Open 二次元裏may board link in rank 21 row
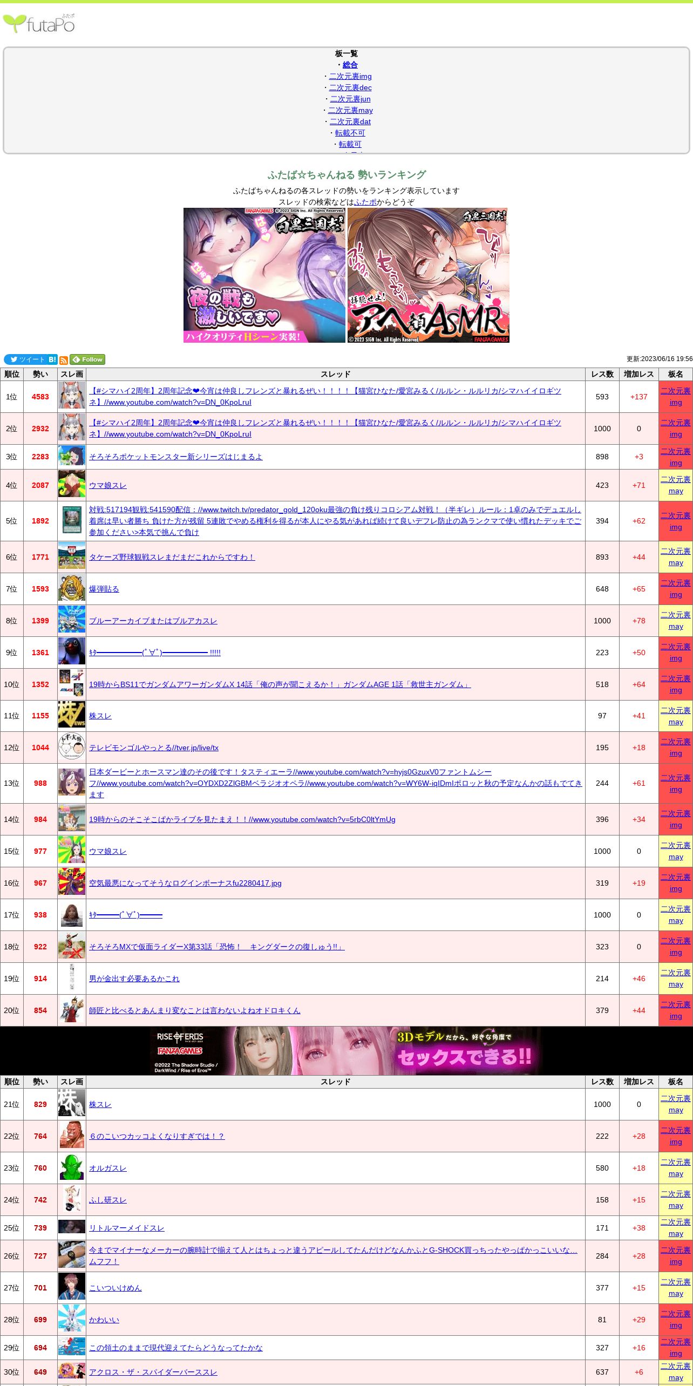This screenshot has width=693, height=1386. pyautogui.click(x=676, y=1104)
